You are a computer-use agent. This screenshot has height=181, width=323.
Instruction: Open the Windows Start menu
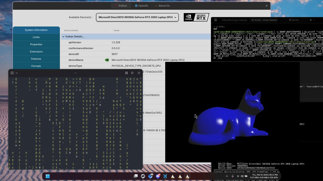tap(48, 176)
